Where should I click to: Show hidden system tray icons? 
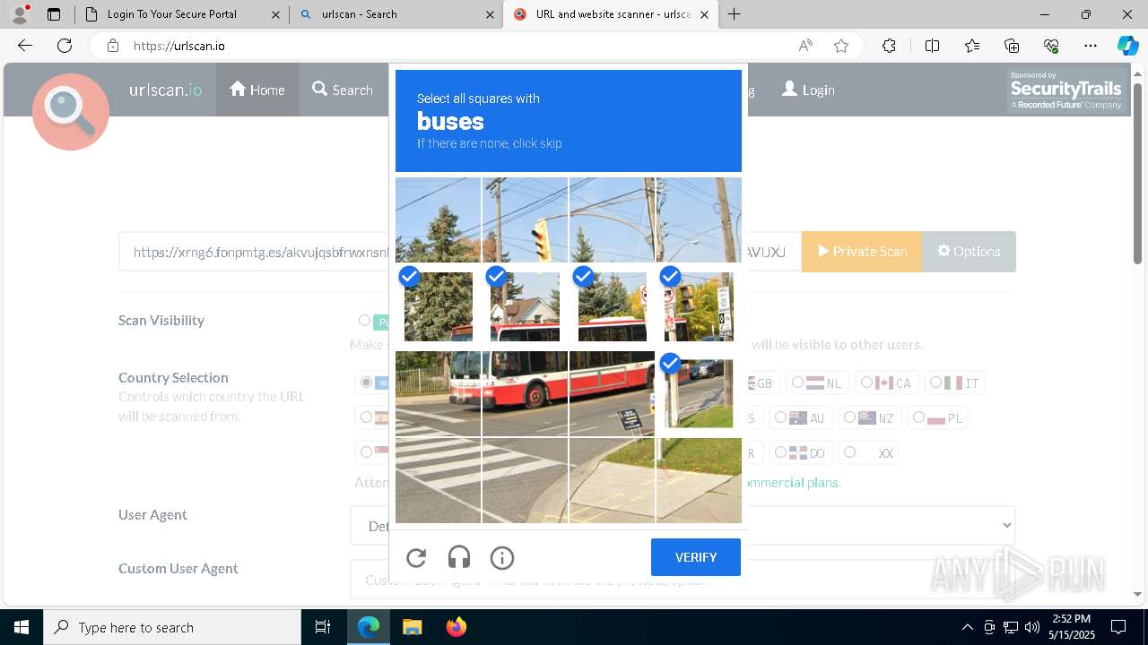[967, 627]
